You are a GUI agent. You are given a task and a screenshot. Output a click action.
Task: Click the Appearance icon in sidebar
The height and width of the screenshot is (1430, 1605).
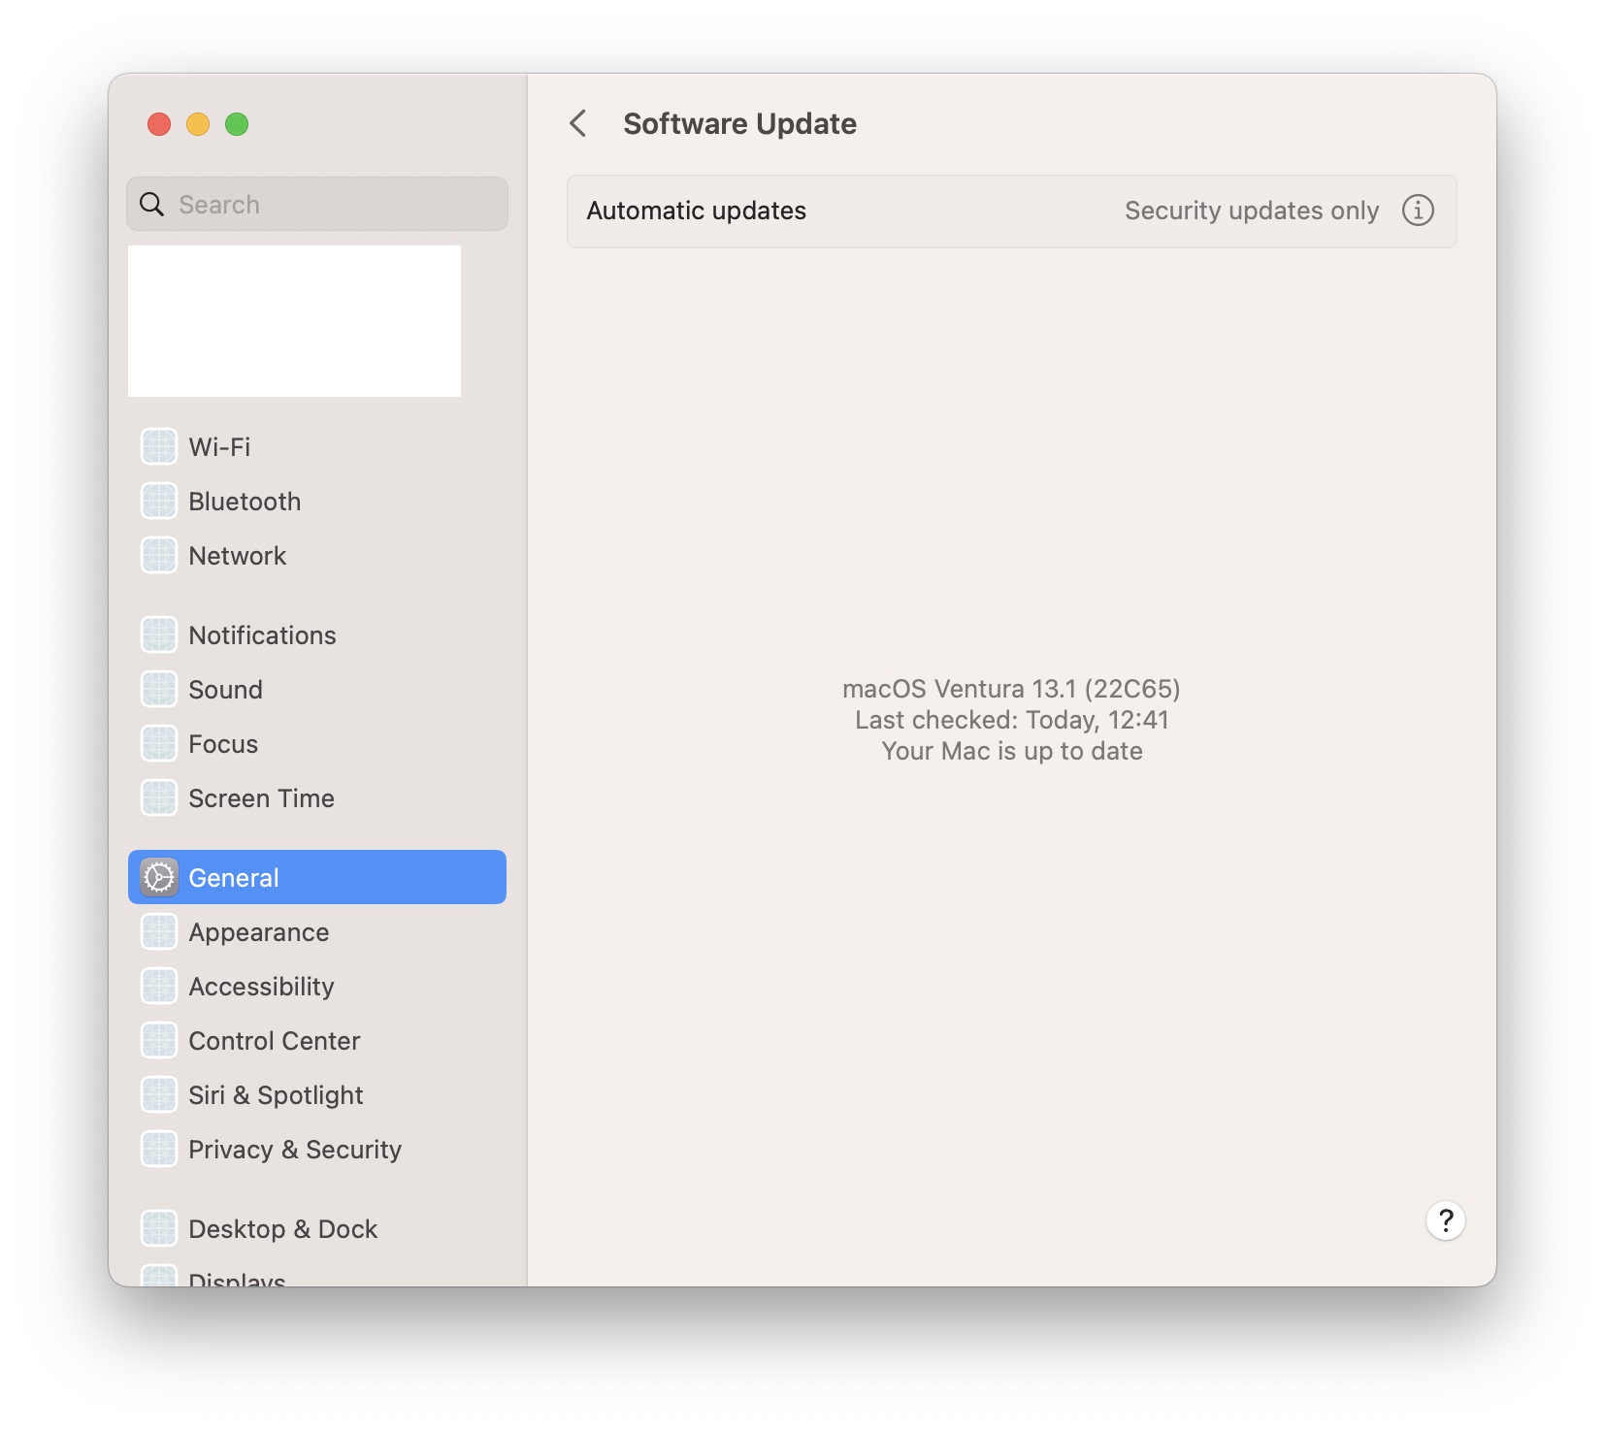point(159,931)
